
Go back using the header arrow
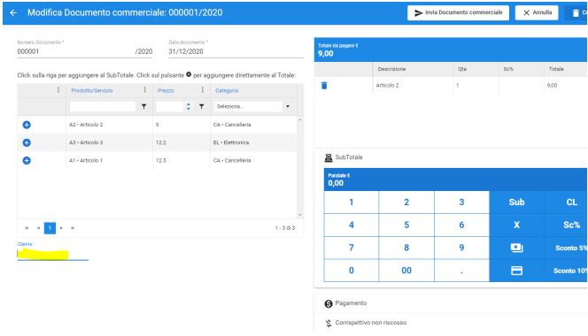(13, 12)
